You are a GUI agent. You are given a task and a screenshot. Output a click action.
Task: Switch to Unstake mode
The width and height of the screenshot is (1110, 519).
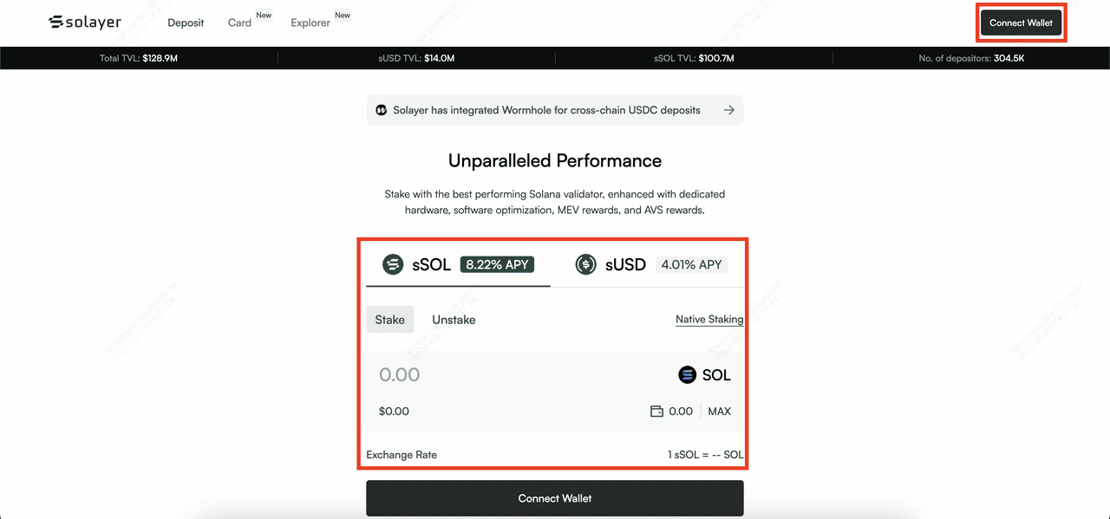coord(454,320)
